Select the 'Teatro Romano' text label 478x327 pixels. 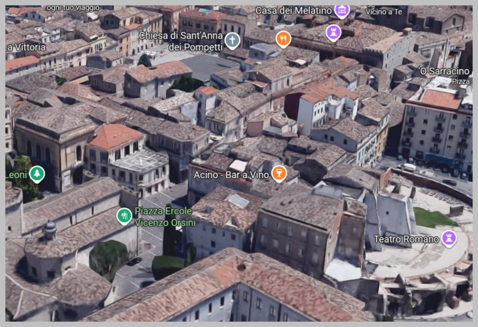coord(406,239)
